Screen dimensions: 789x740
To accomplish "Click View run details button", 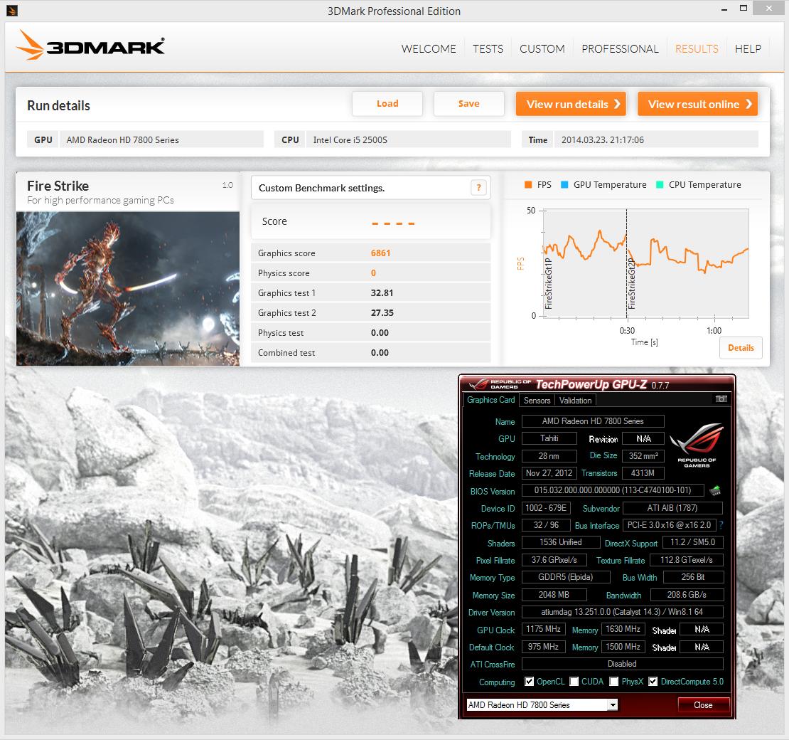I will click(571, 104).
